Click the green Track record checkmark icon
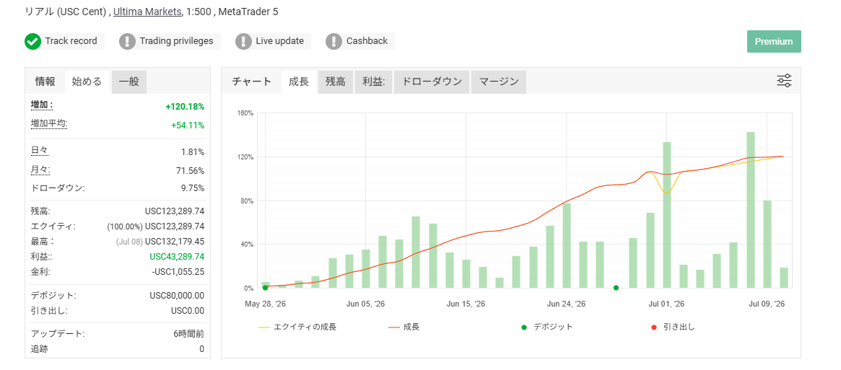841x370 pixels. pyautogui.click(x=33, y=41)
